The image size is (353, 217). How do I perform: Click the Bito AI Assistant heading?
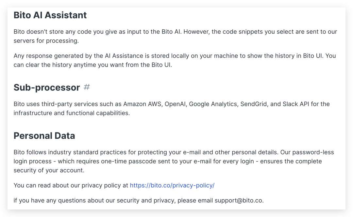[x=50, y=15]
